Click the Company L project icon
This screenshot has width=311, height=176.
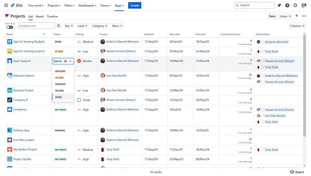[x=10, y=109]
